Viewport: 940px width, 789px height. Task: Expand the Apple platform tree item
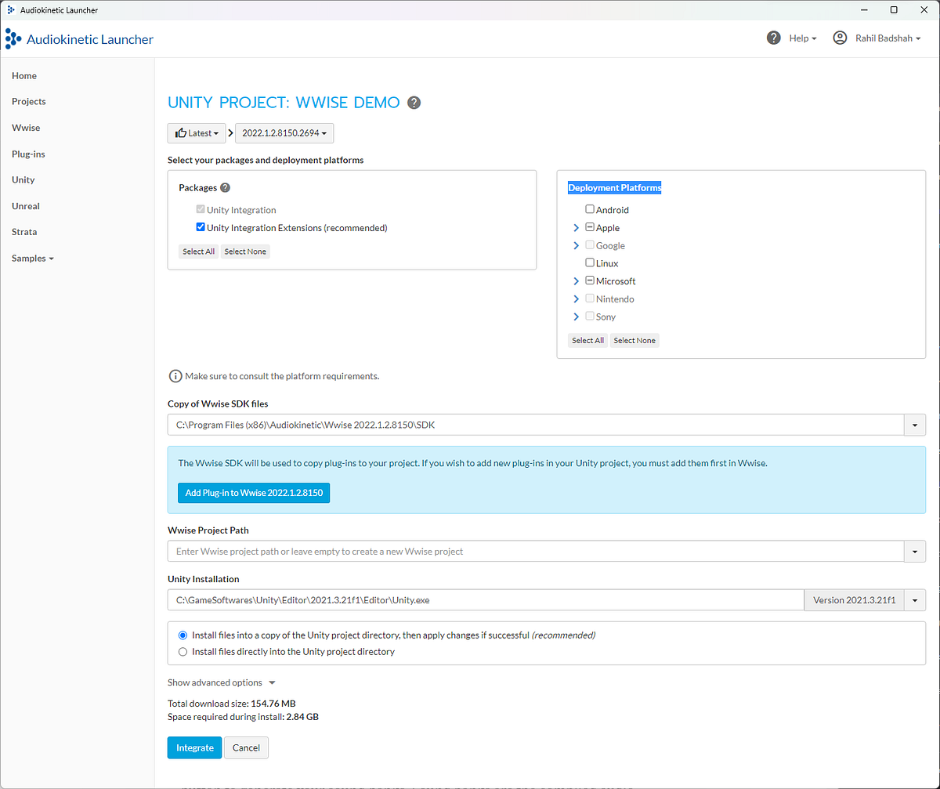pyautogui.click(x=576, y=227)
